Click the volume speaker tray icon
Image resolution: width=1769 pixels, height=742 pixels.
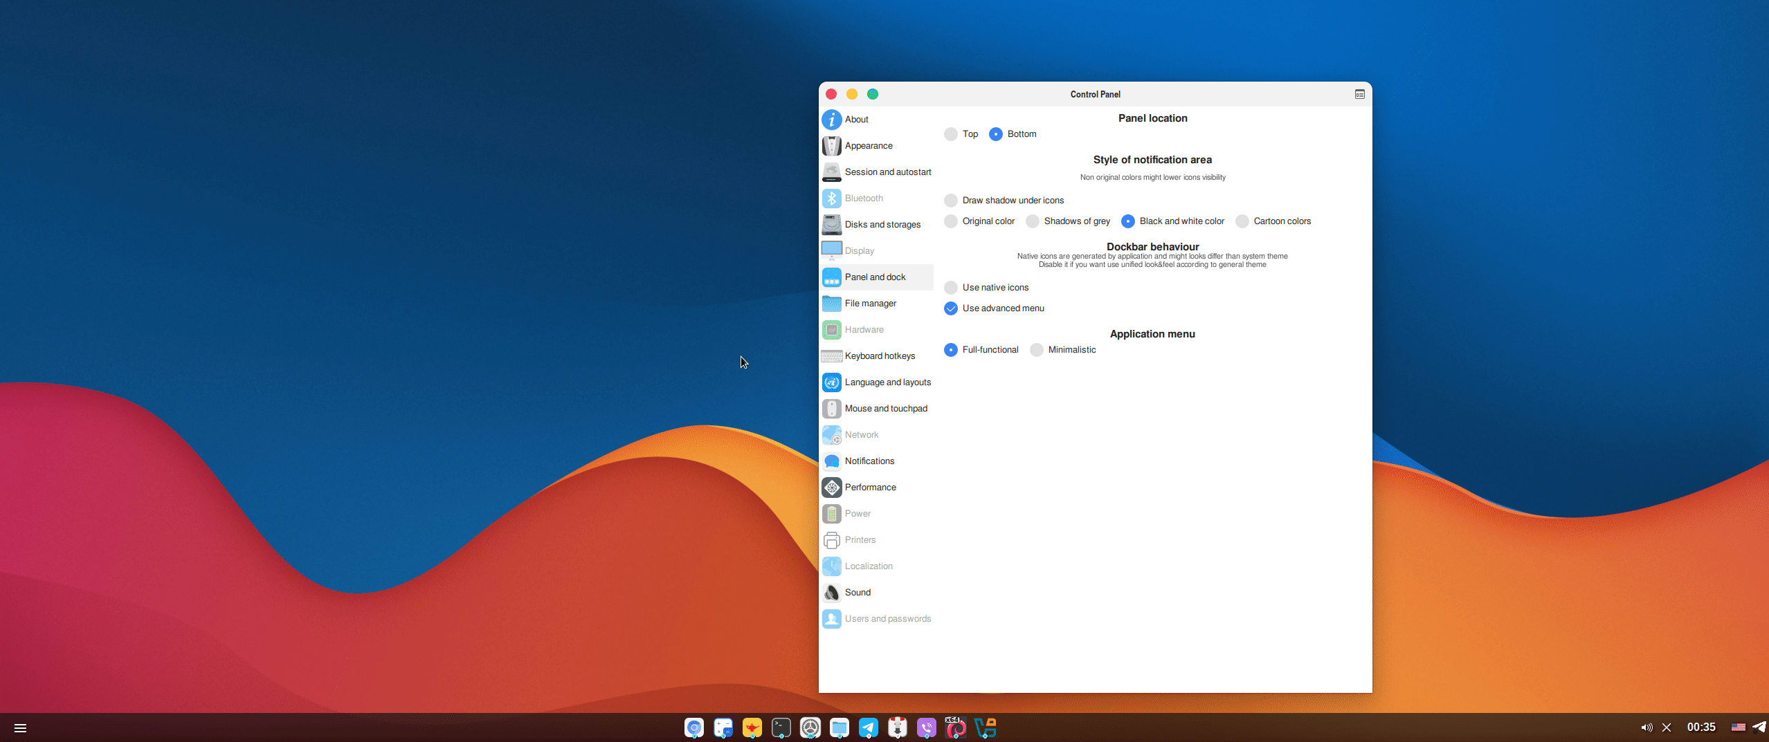(1646, 727)
